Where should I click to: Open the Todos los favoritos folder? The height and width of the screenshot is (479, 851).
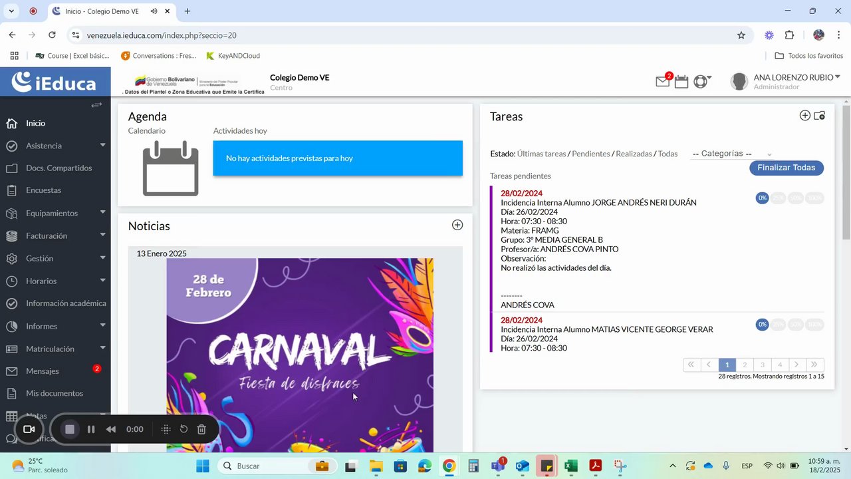click(809, 56)
